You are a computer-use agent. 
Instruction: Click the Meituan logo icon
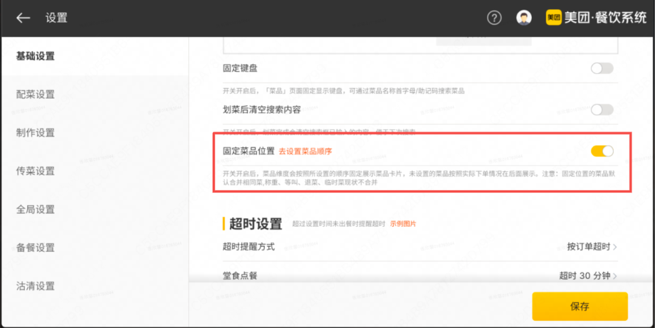[553, 18]
